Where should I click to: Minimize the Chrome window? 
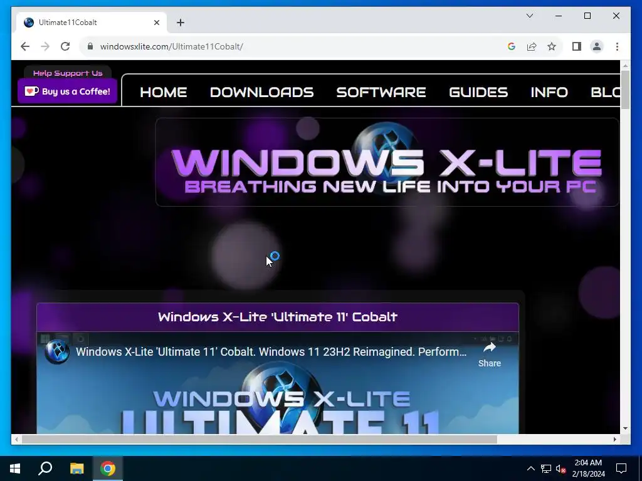pos(559,16)
